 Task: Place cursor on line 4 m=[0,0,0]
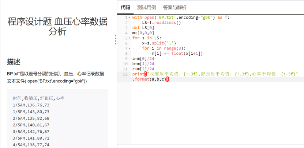[x=143, y=33]
